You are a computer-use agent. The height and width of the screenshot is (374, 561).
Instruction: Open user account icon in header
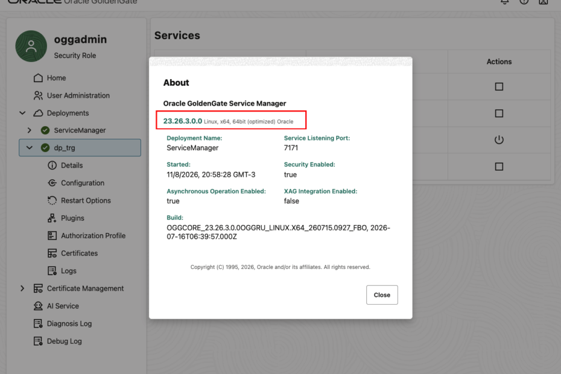pyautogui.click(x=543, y=1)
